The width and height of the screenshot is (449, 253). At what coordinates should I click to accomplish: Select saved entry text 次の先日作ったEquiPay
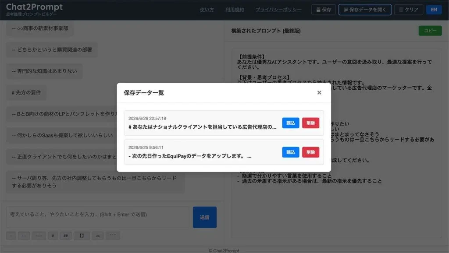pyautogui.click(x=190, y=156)
